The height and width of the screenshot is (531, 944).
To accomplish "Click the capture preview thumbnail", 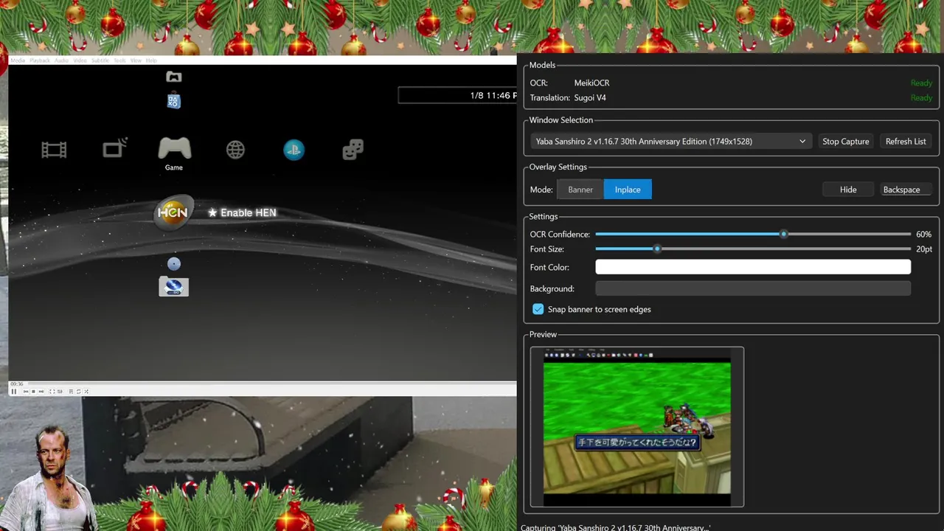I will (637, 427).
